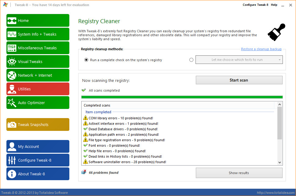This screenshot has width=296, height=196.
Task: Click the Utilities technician icon
Action: point(12,89)
